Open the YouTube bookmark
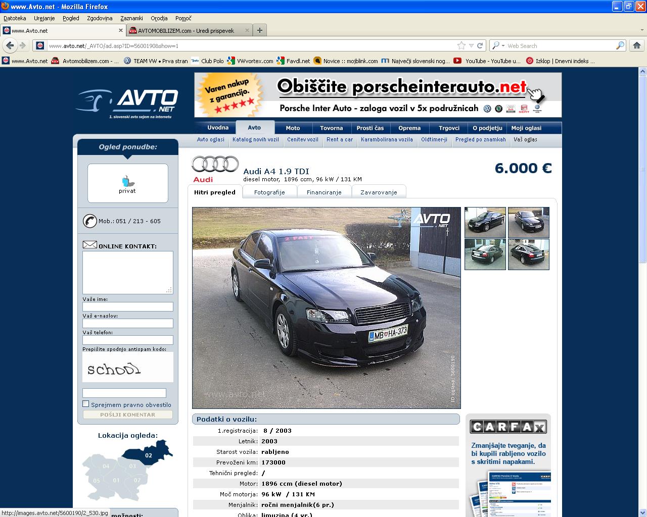 point(487,61)
